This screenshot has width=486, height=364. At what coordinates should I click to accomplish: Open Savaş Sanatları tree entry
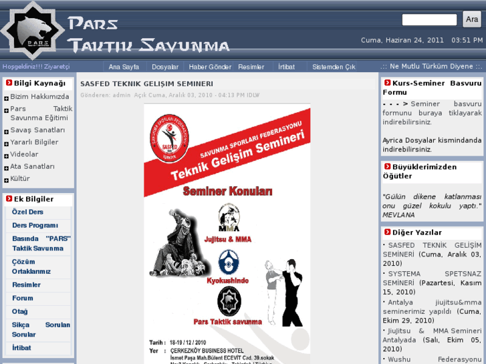(37, 130)
